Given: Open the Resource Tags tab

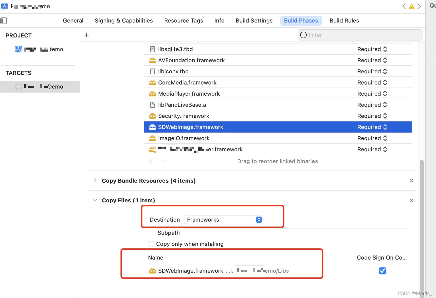Looking at the screenshot, I should [184, 21].
